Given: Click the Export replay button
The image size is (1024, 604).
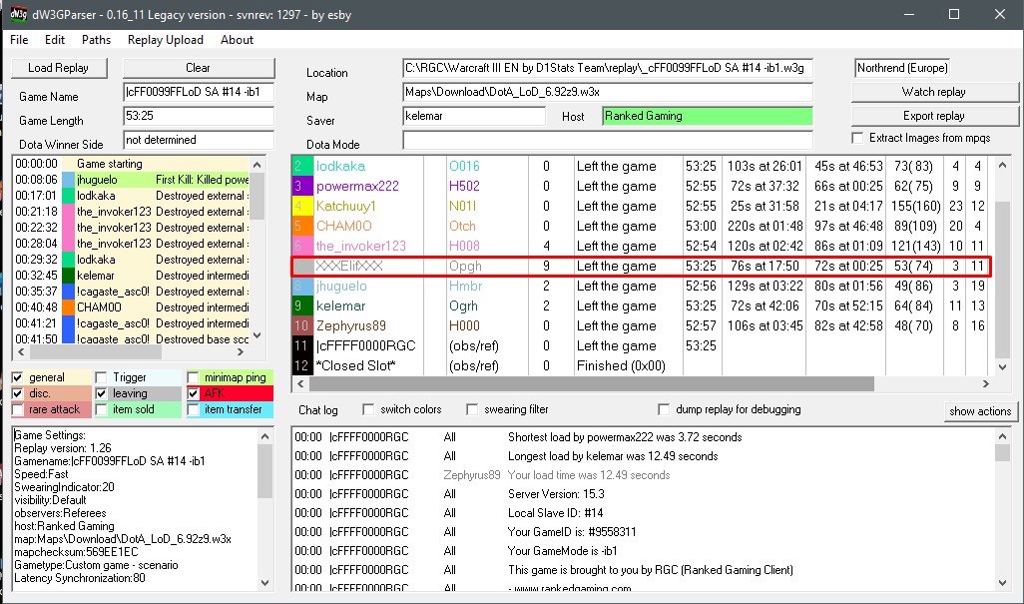Looking at the screenshot, I should [934, 116].
